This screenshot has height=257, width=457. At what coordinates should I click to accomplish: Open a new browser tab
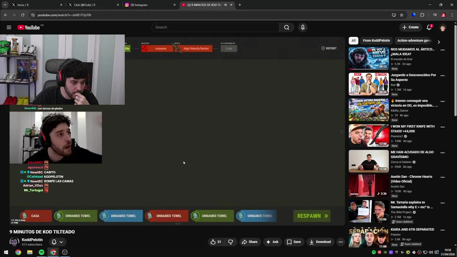(240, 5)
